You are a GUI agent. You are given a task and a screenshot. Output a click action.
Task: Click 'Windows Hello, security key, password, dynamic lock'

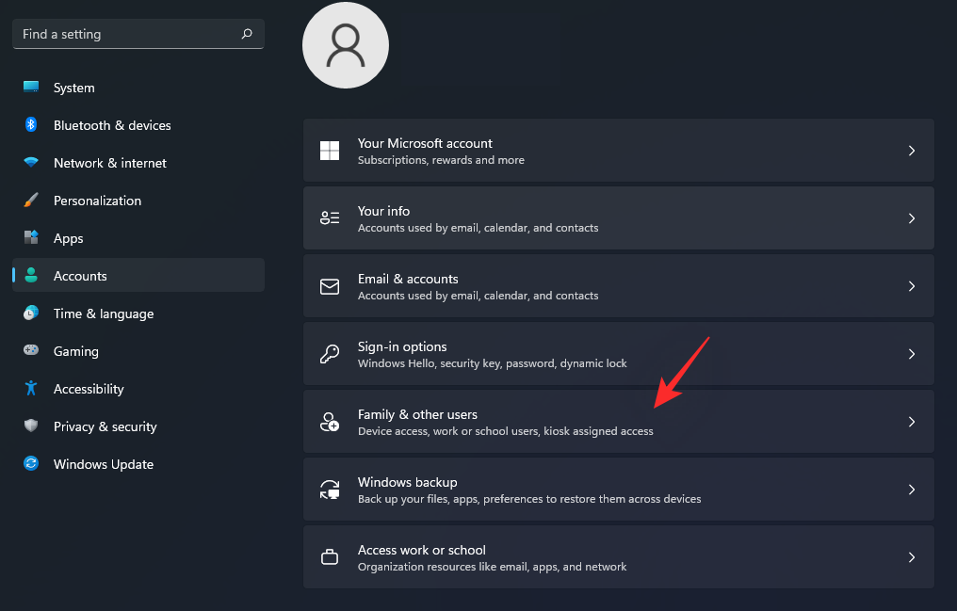492,363
